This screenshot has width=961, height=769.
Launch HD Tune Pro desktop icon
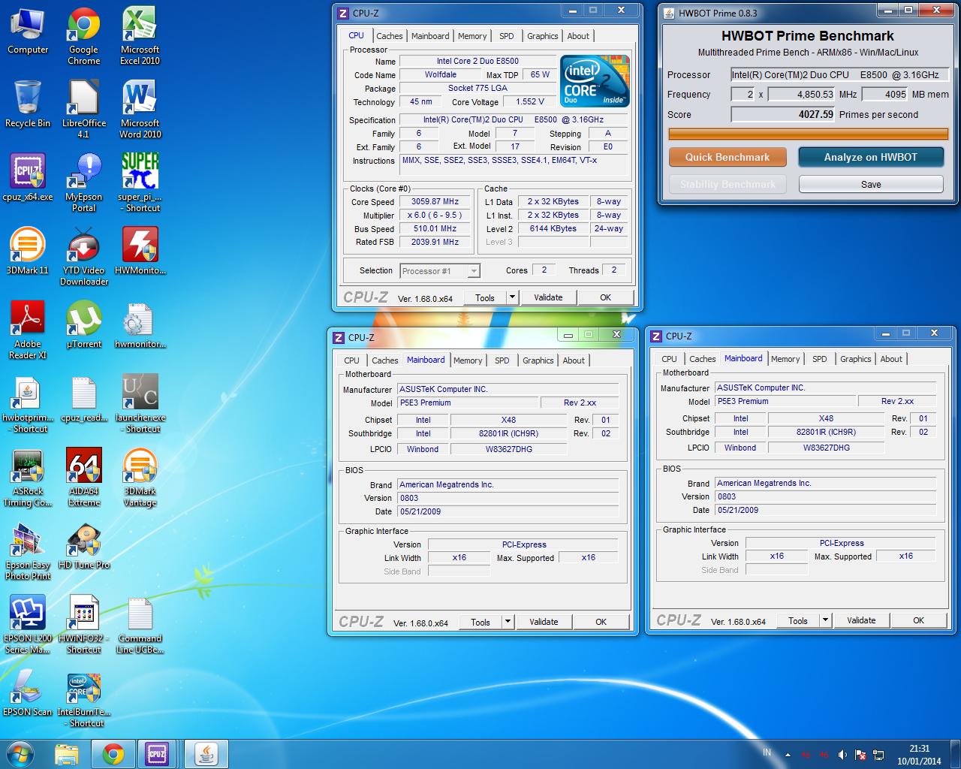(84, 545)
